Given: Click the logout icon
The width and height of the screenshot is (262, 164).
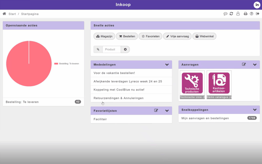Looking at the screenshot, I should tap(257, 14).
